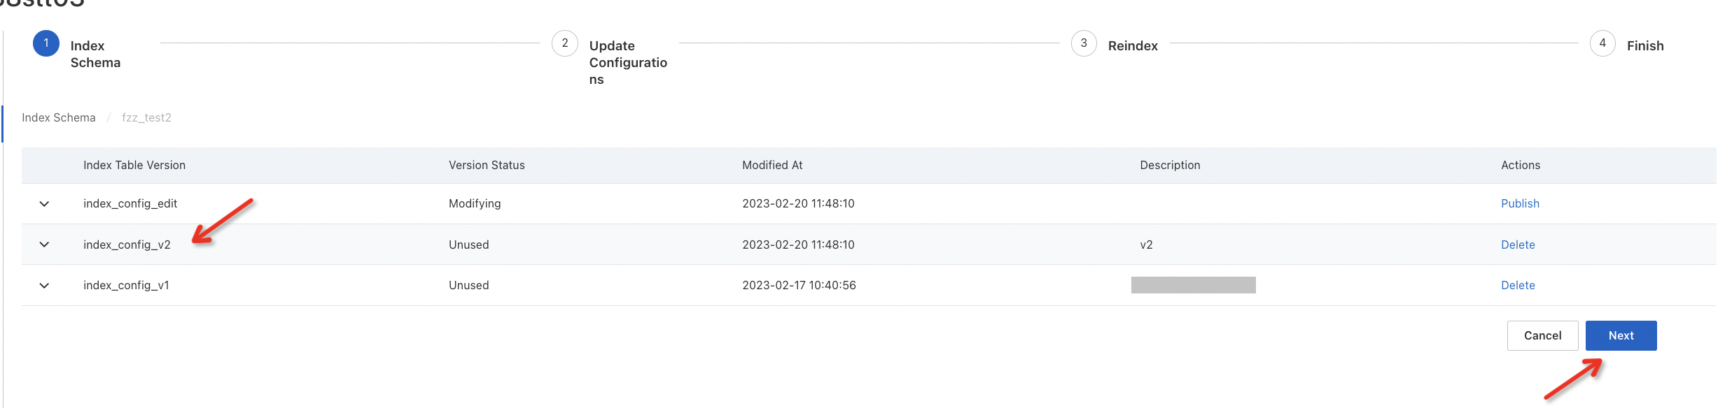Click the Cancel button

click(x=1542, y=335)
